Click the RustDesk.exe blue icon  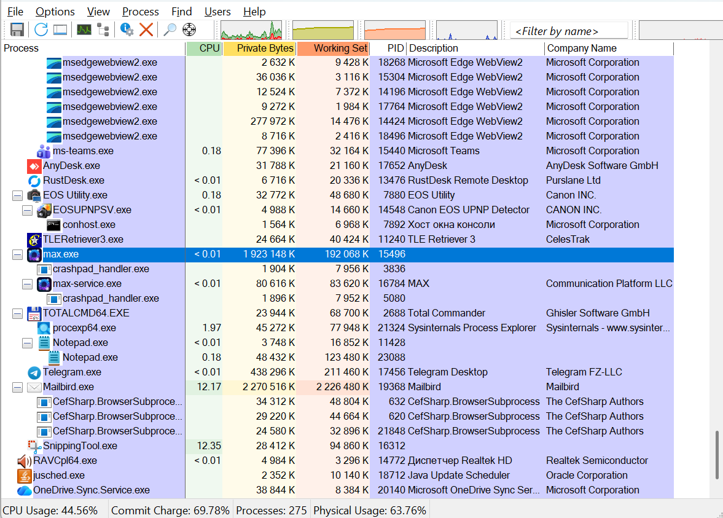(34, 181)
